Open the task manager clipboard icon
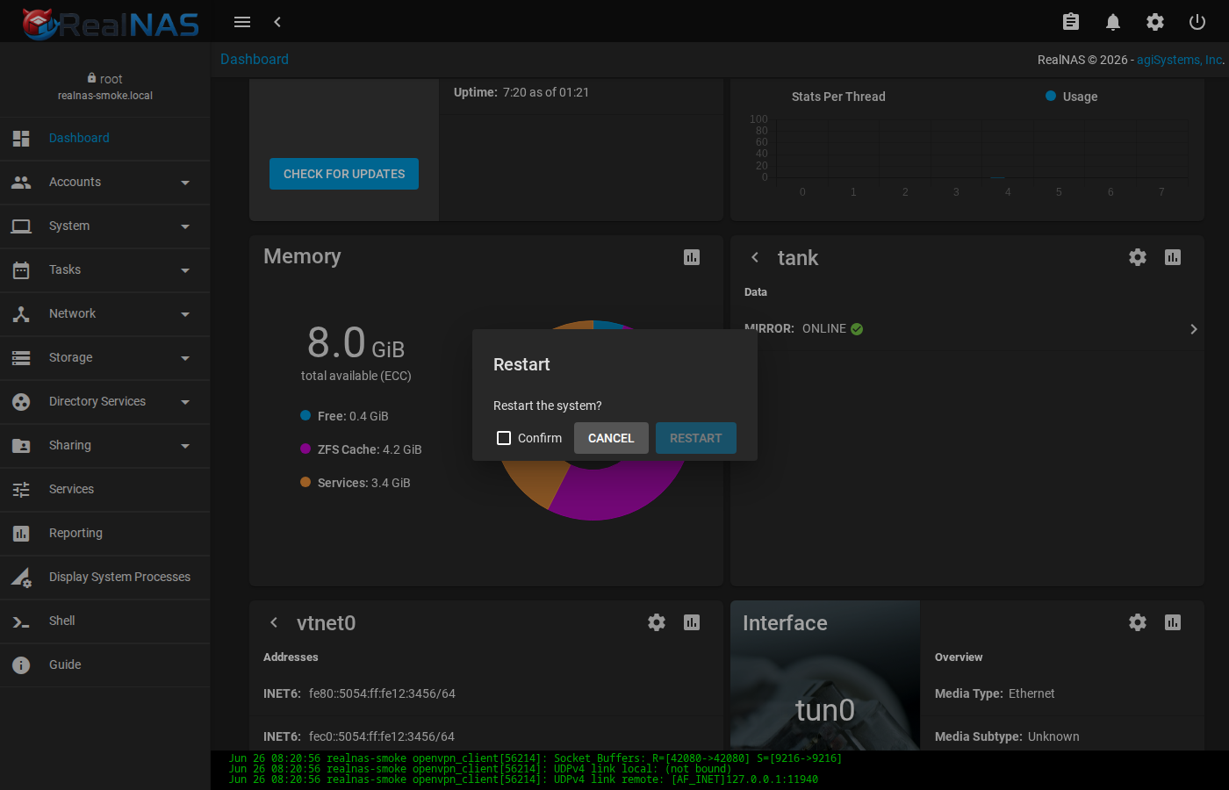This screenshot has height=790, width=1229. coord(1071,22)
